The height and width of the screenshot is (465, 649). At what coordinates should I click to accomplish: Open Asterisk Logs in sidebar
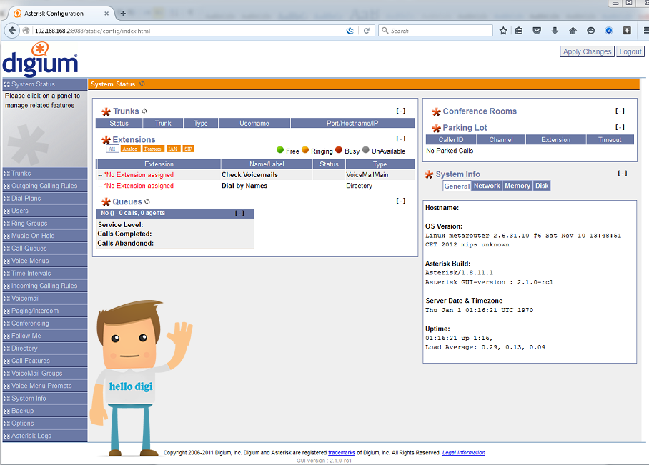(45, 436)
